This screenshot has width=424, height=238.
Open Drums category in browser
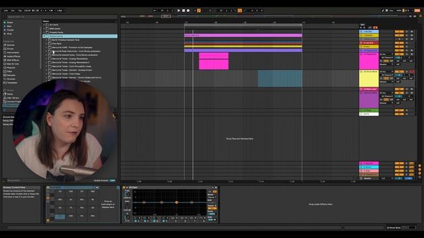click(11, 49)
